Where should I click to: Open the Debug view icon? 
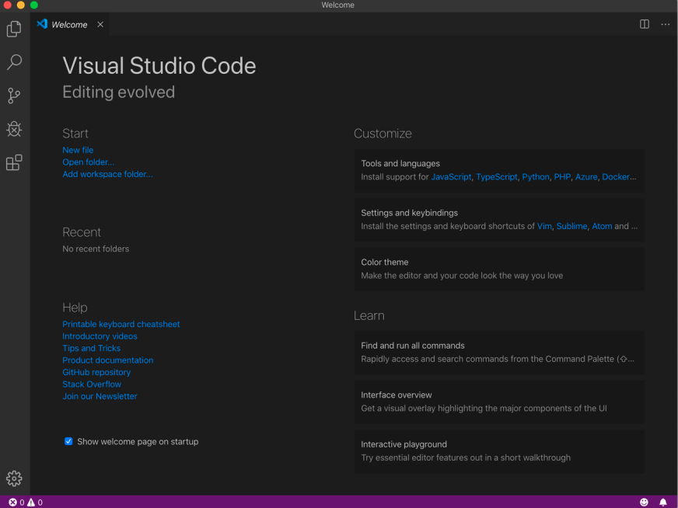(x=14, y=129)
